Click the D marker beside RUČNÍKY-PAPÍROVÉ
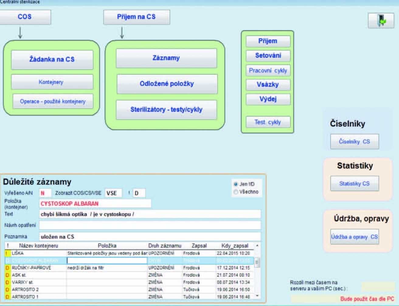The image size is (399, 306). coord(8,268)
